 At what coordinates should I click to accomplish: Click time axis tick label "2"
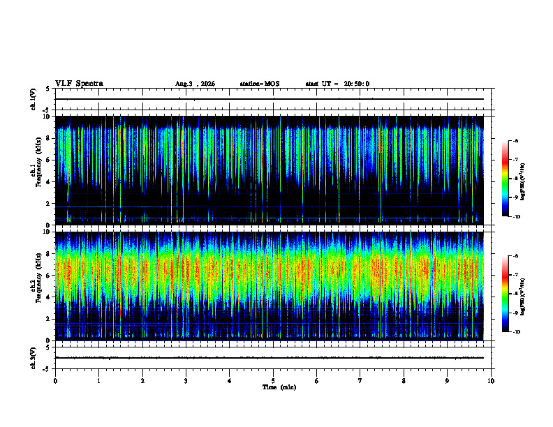point(142,381)
